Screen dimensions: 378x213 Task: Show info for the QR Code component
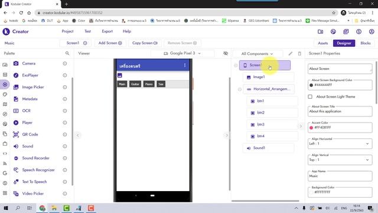click(x=65, y=134)
